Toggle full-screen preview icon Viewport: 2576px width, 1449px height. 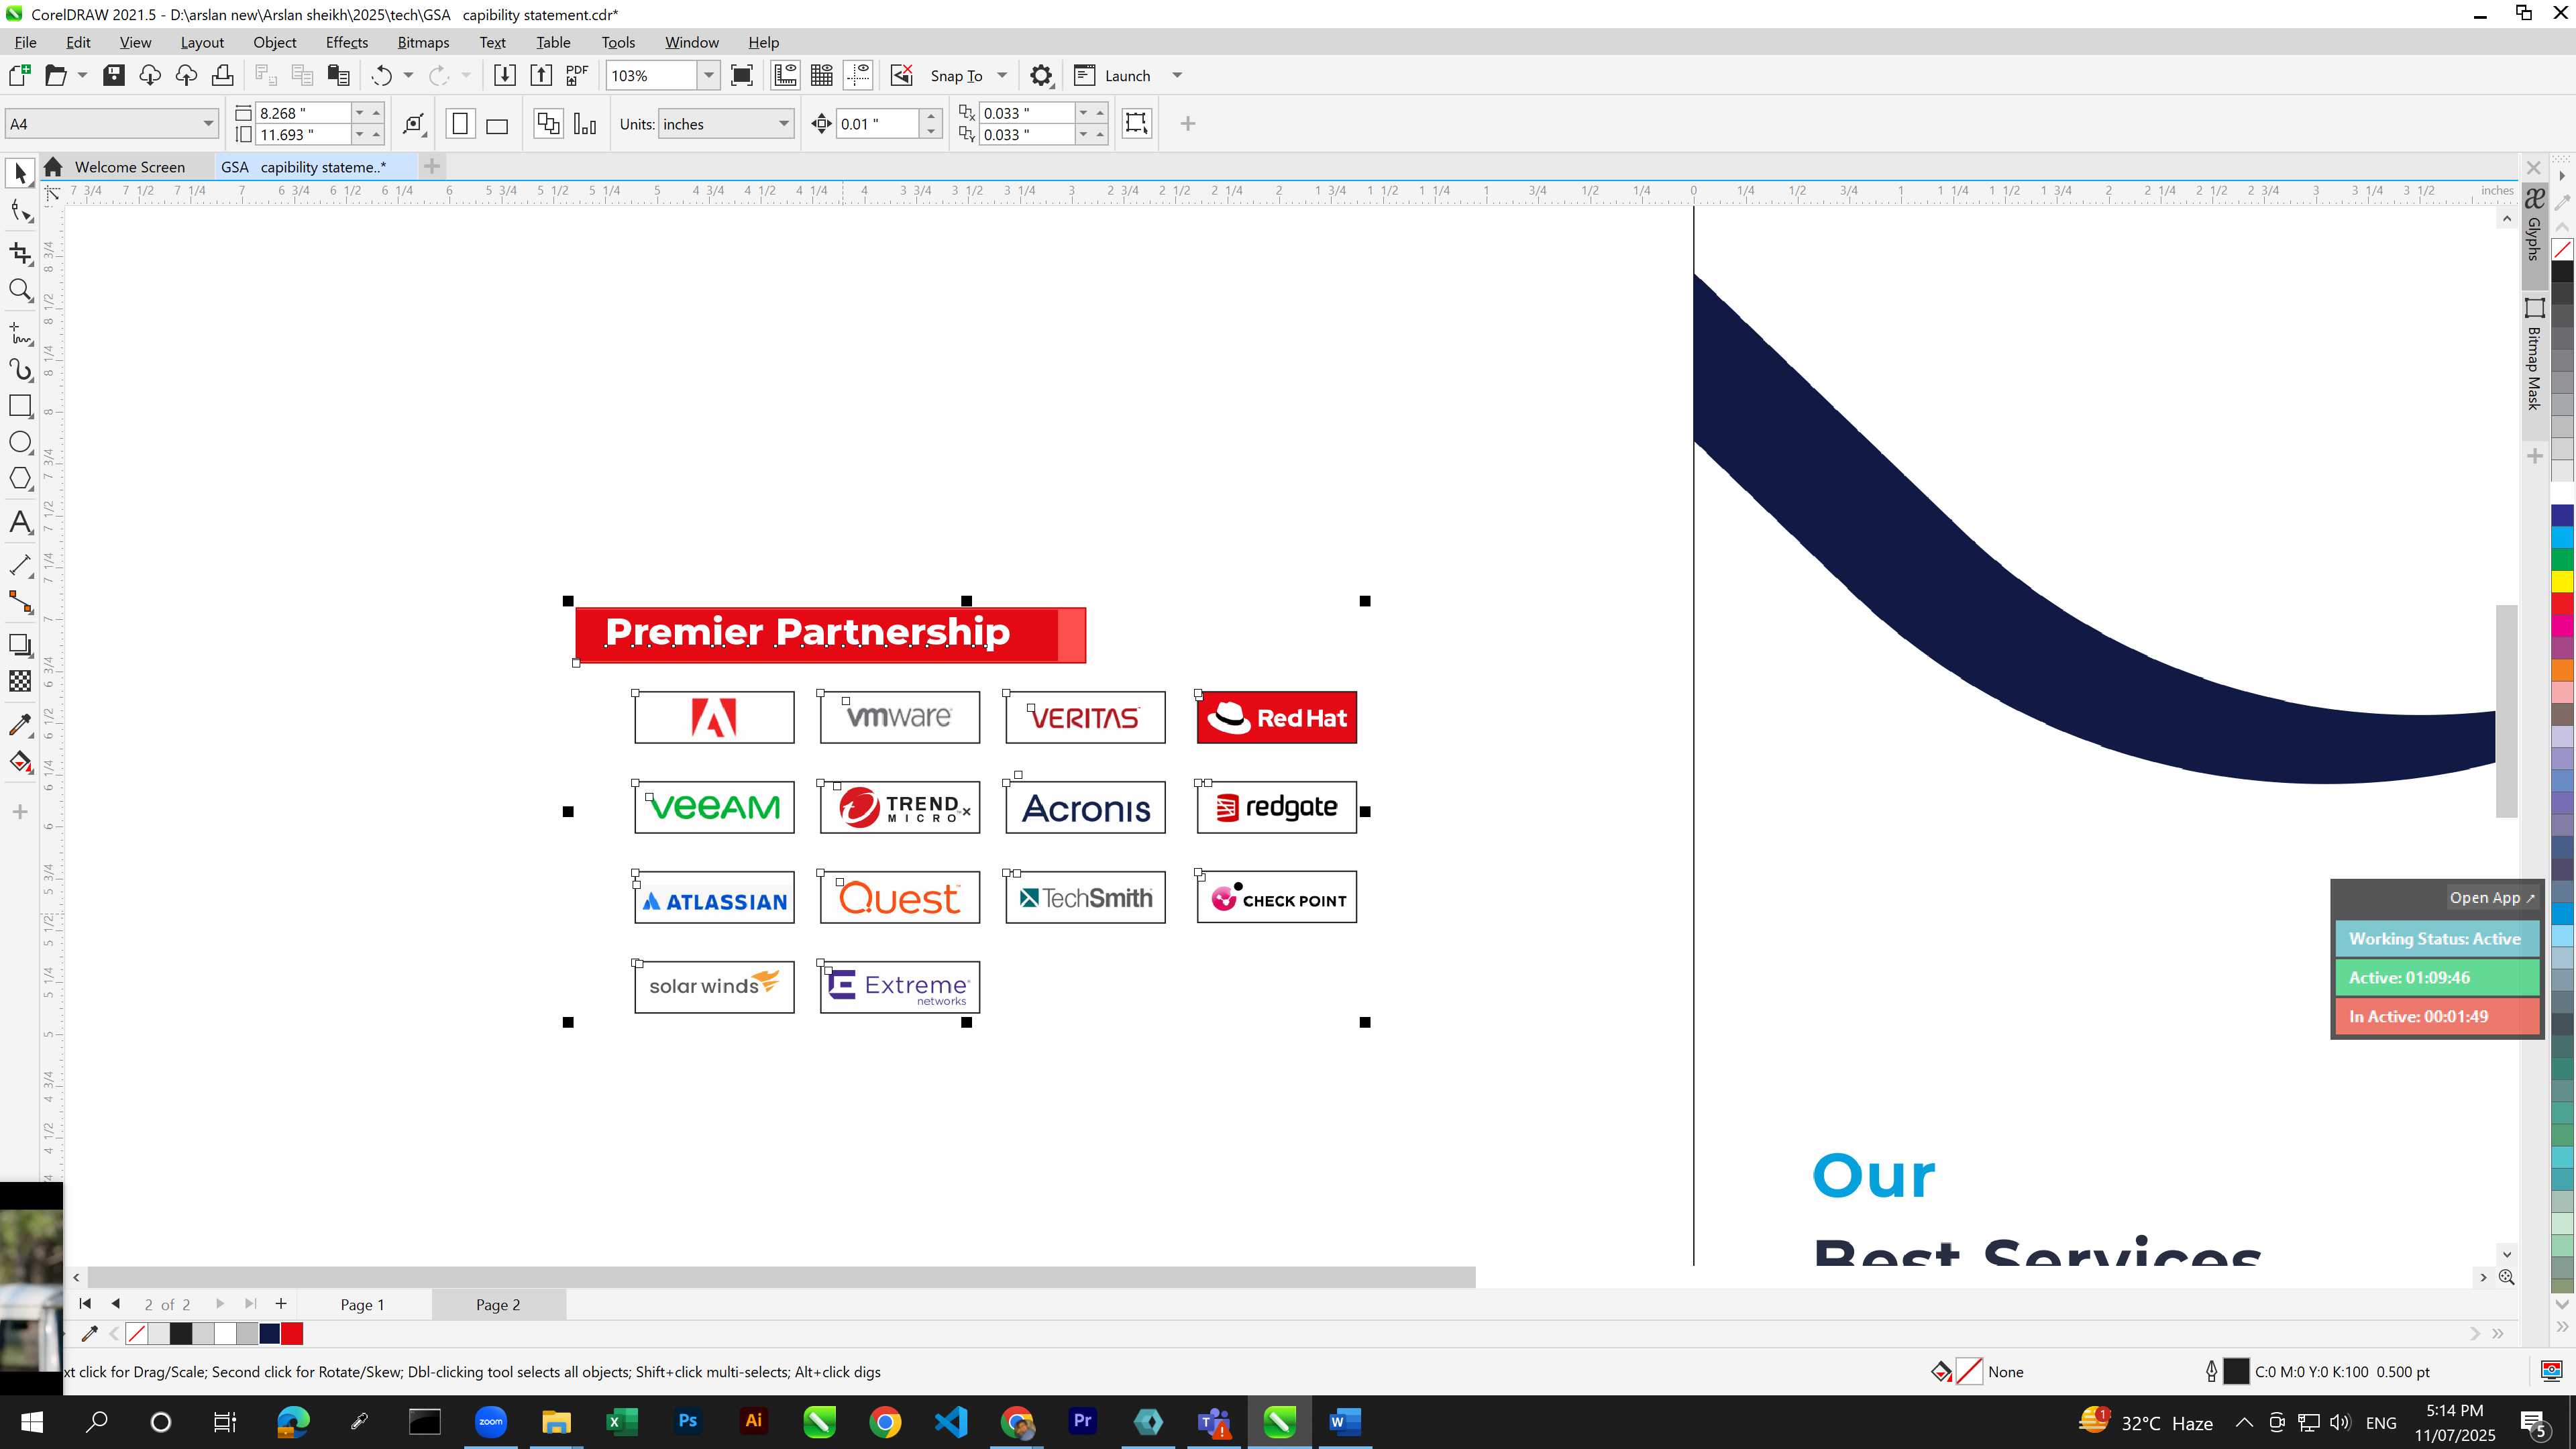pyautogui.click(x=742, y=75)
